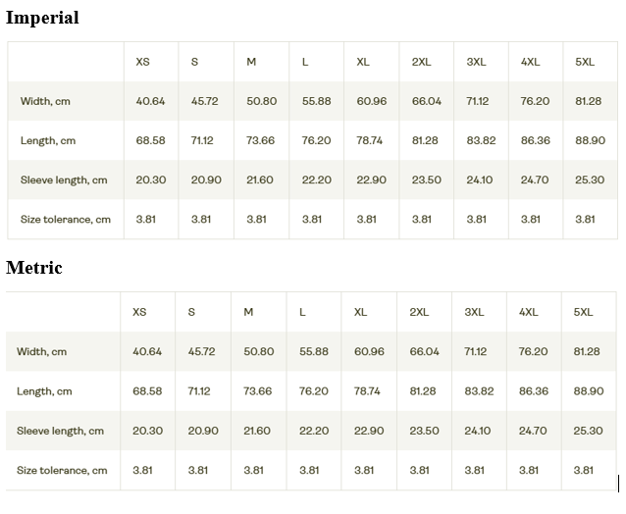Click Metric S width value 45.72
This screenshot has width=626, height=514.
pos(201,351)
